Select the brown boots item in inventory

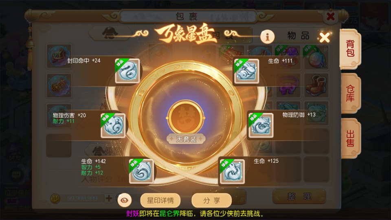click(x=316, y=86)
